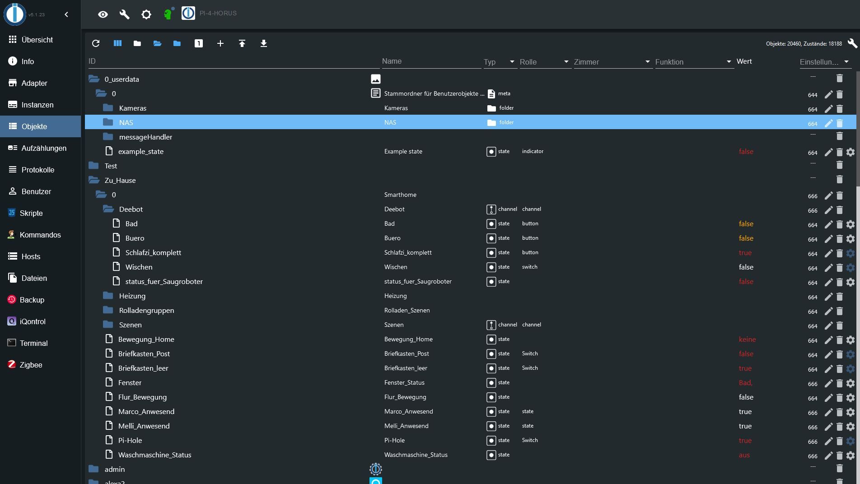Focus the ID filter field

tap(234, 61)
